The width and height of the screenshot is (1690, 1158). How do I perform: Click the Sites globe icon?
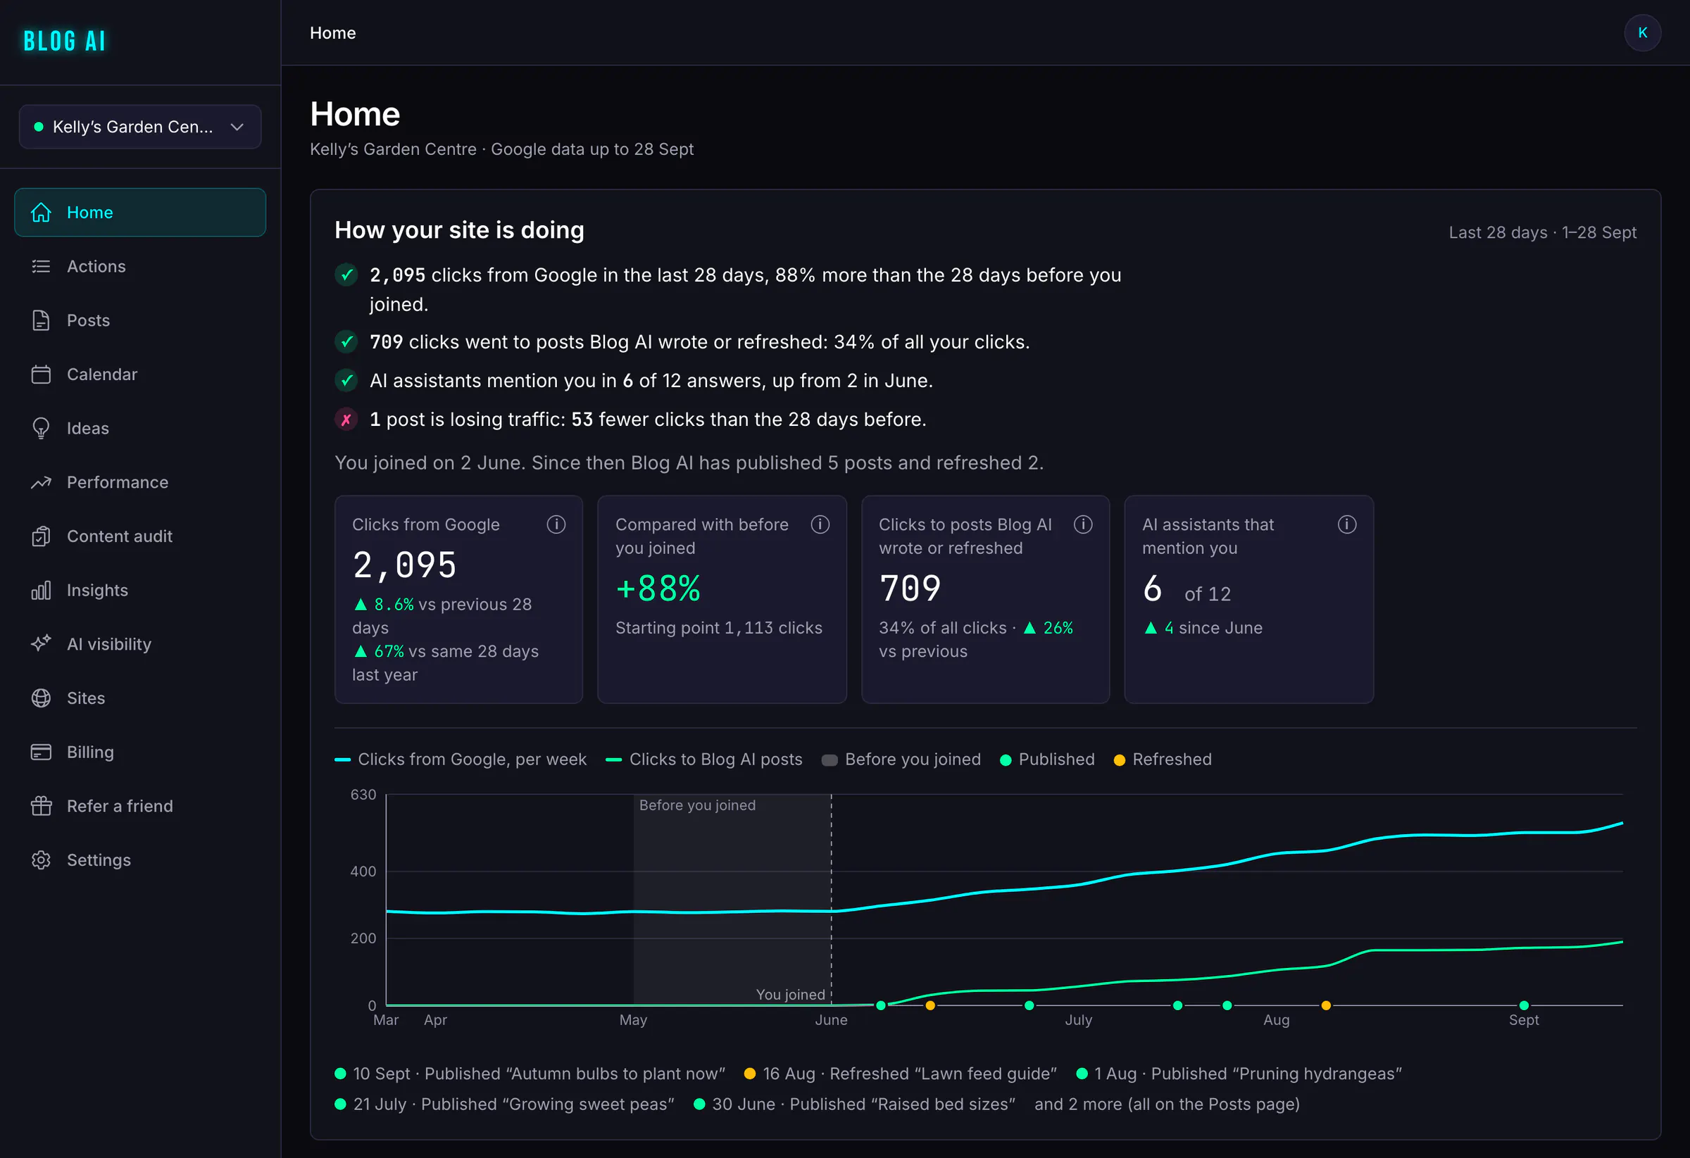click(42, 698)
